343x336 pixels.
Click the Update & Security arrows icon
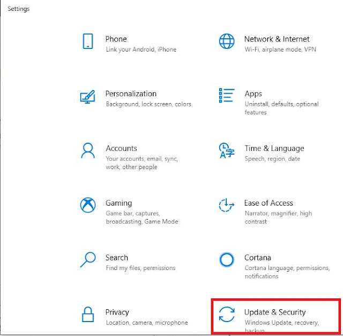click(x=227, y=315)
